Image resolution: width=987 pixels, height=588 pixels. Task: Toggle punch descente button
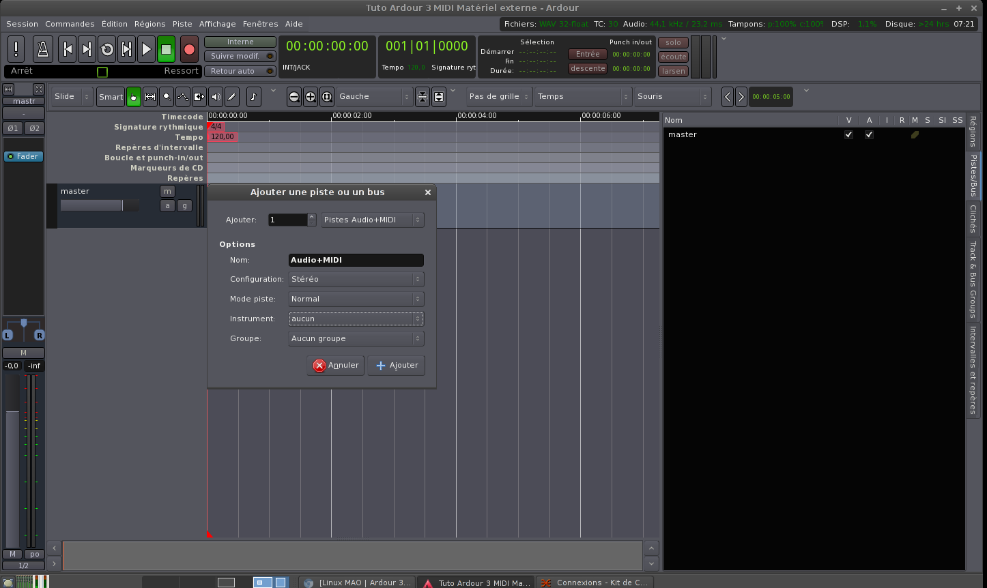click(x=588, y=69)
